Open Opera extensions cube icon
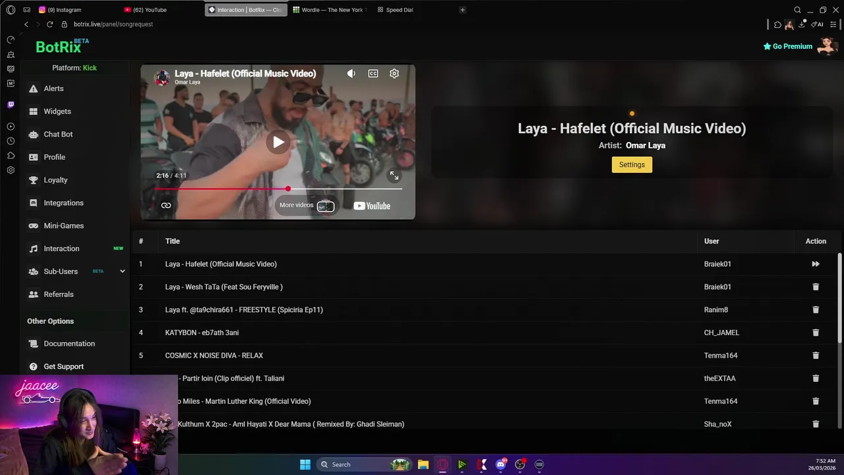Viewport: 844px width, 475px height. click(777, 24)
